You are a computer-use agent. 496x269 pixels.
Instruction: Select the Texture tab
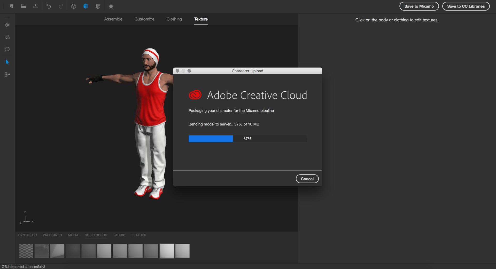click(201, 19)
